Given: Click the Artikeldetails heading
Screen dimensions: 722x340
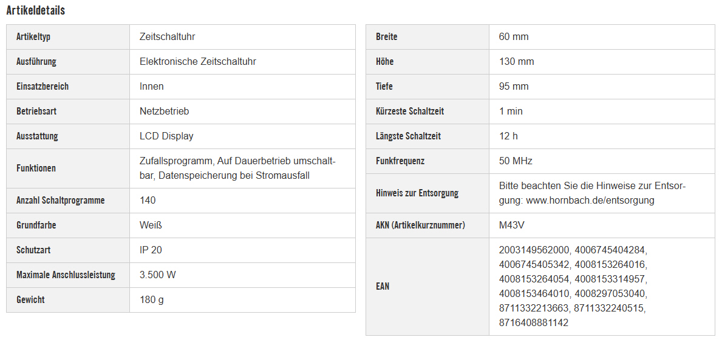Looking at the screenshot, I should pyautogui.click(x=36, y=10).
